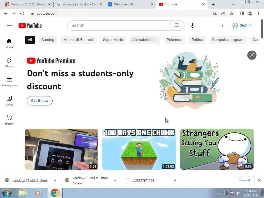This screenshot has height=198, width=264.
Task: Open Windows Explorer from taskbar
Action: [23, 193]
